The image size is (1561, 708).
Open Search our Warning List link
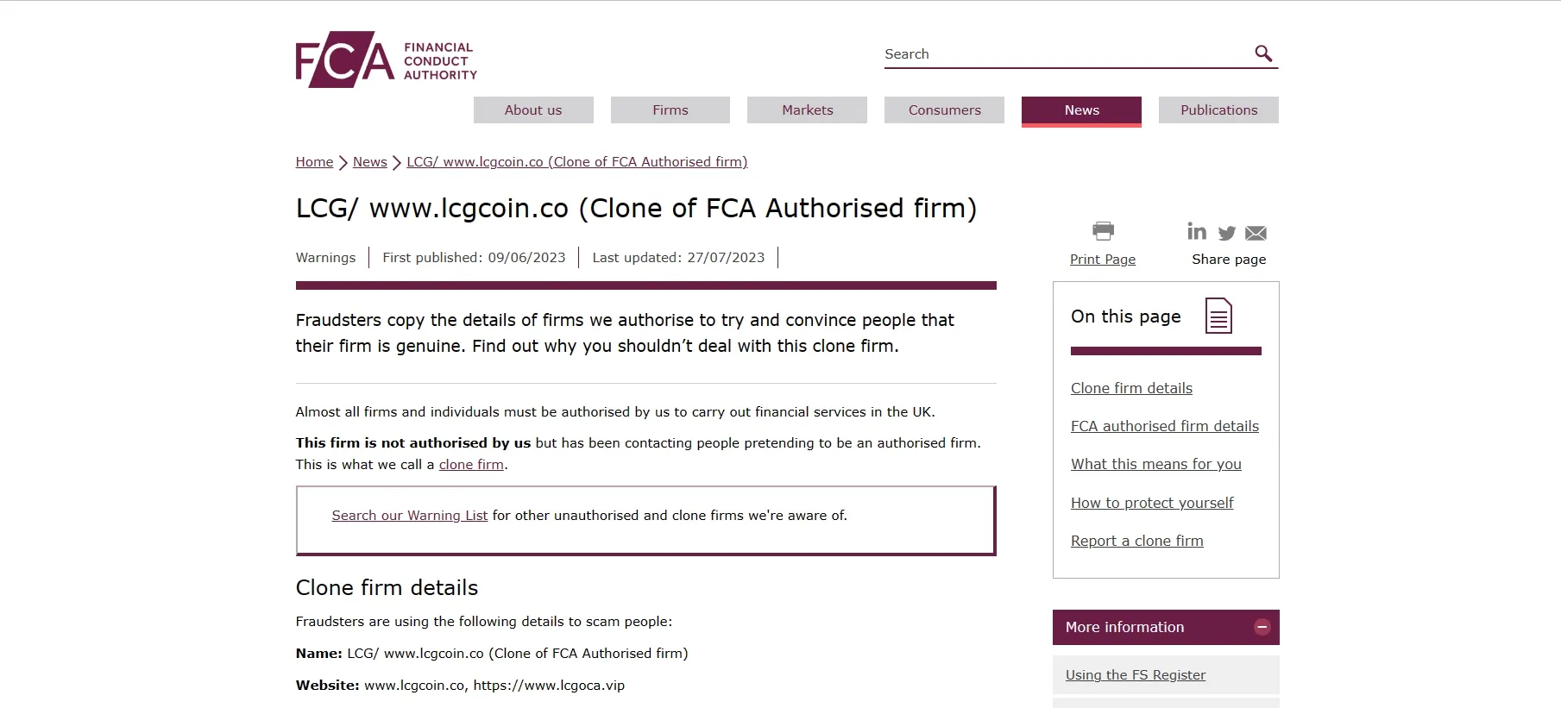[x=410, y=516]
